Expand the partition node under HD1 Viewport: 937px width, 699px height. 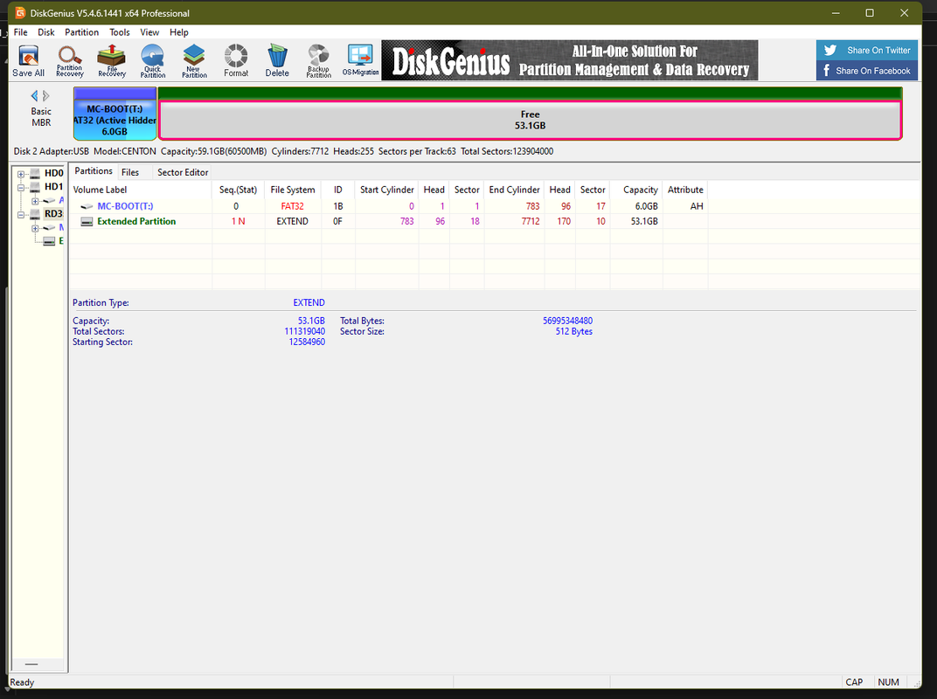pyautogui.click(x=35, y=201)
